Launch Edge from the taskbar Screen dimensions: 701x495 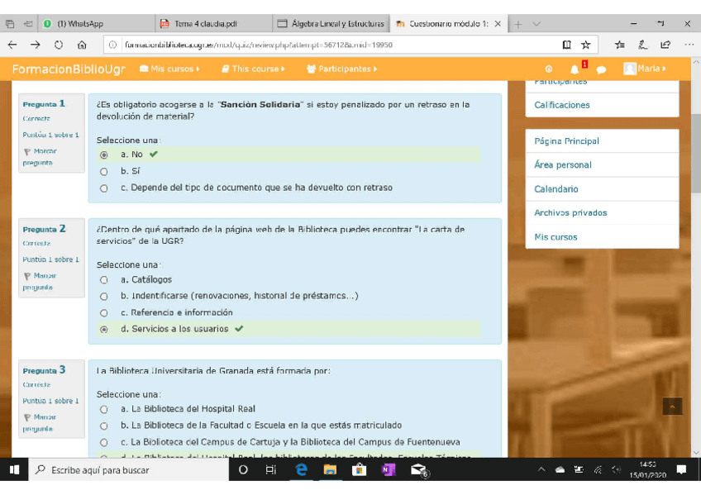(x=302, y=469)
